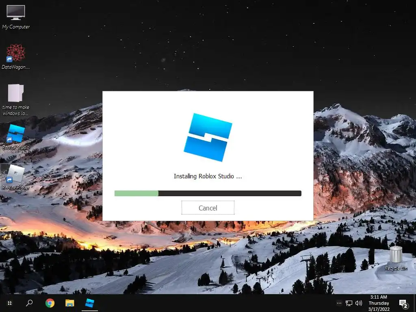Image resolution: width=416 pixels, height=312 pixels.
Task: Select the Roblox Player desktop shortcut
Action: tap(16, 177)
